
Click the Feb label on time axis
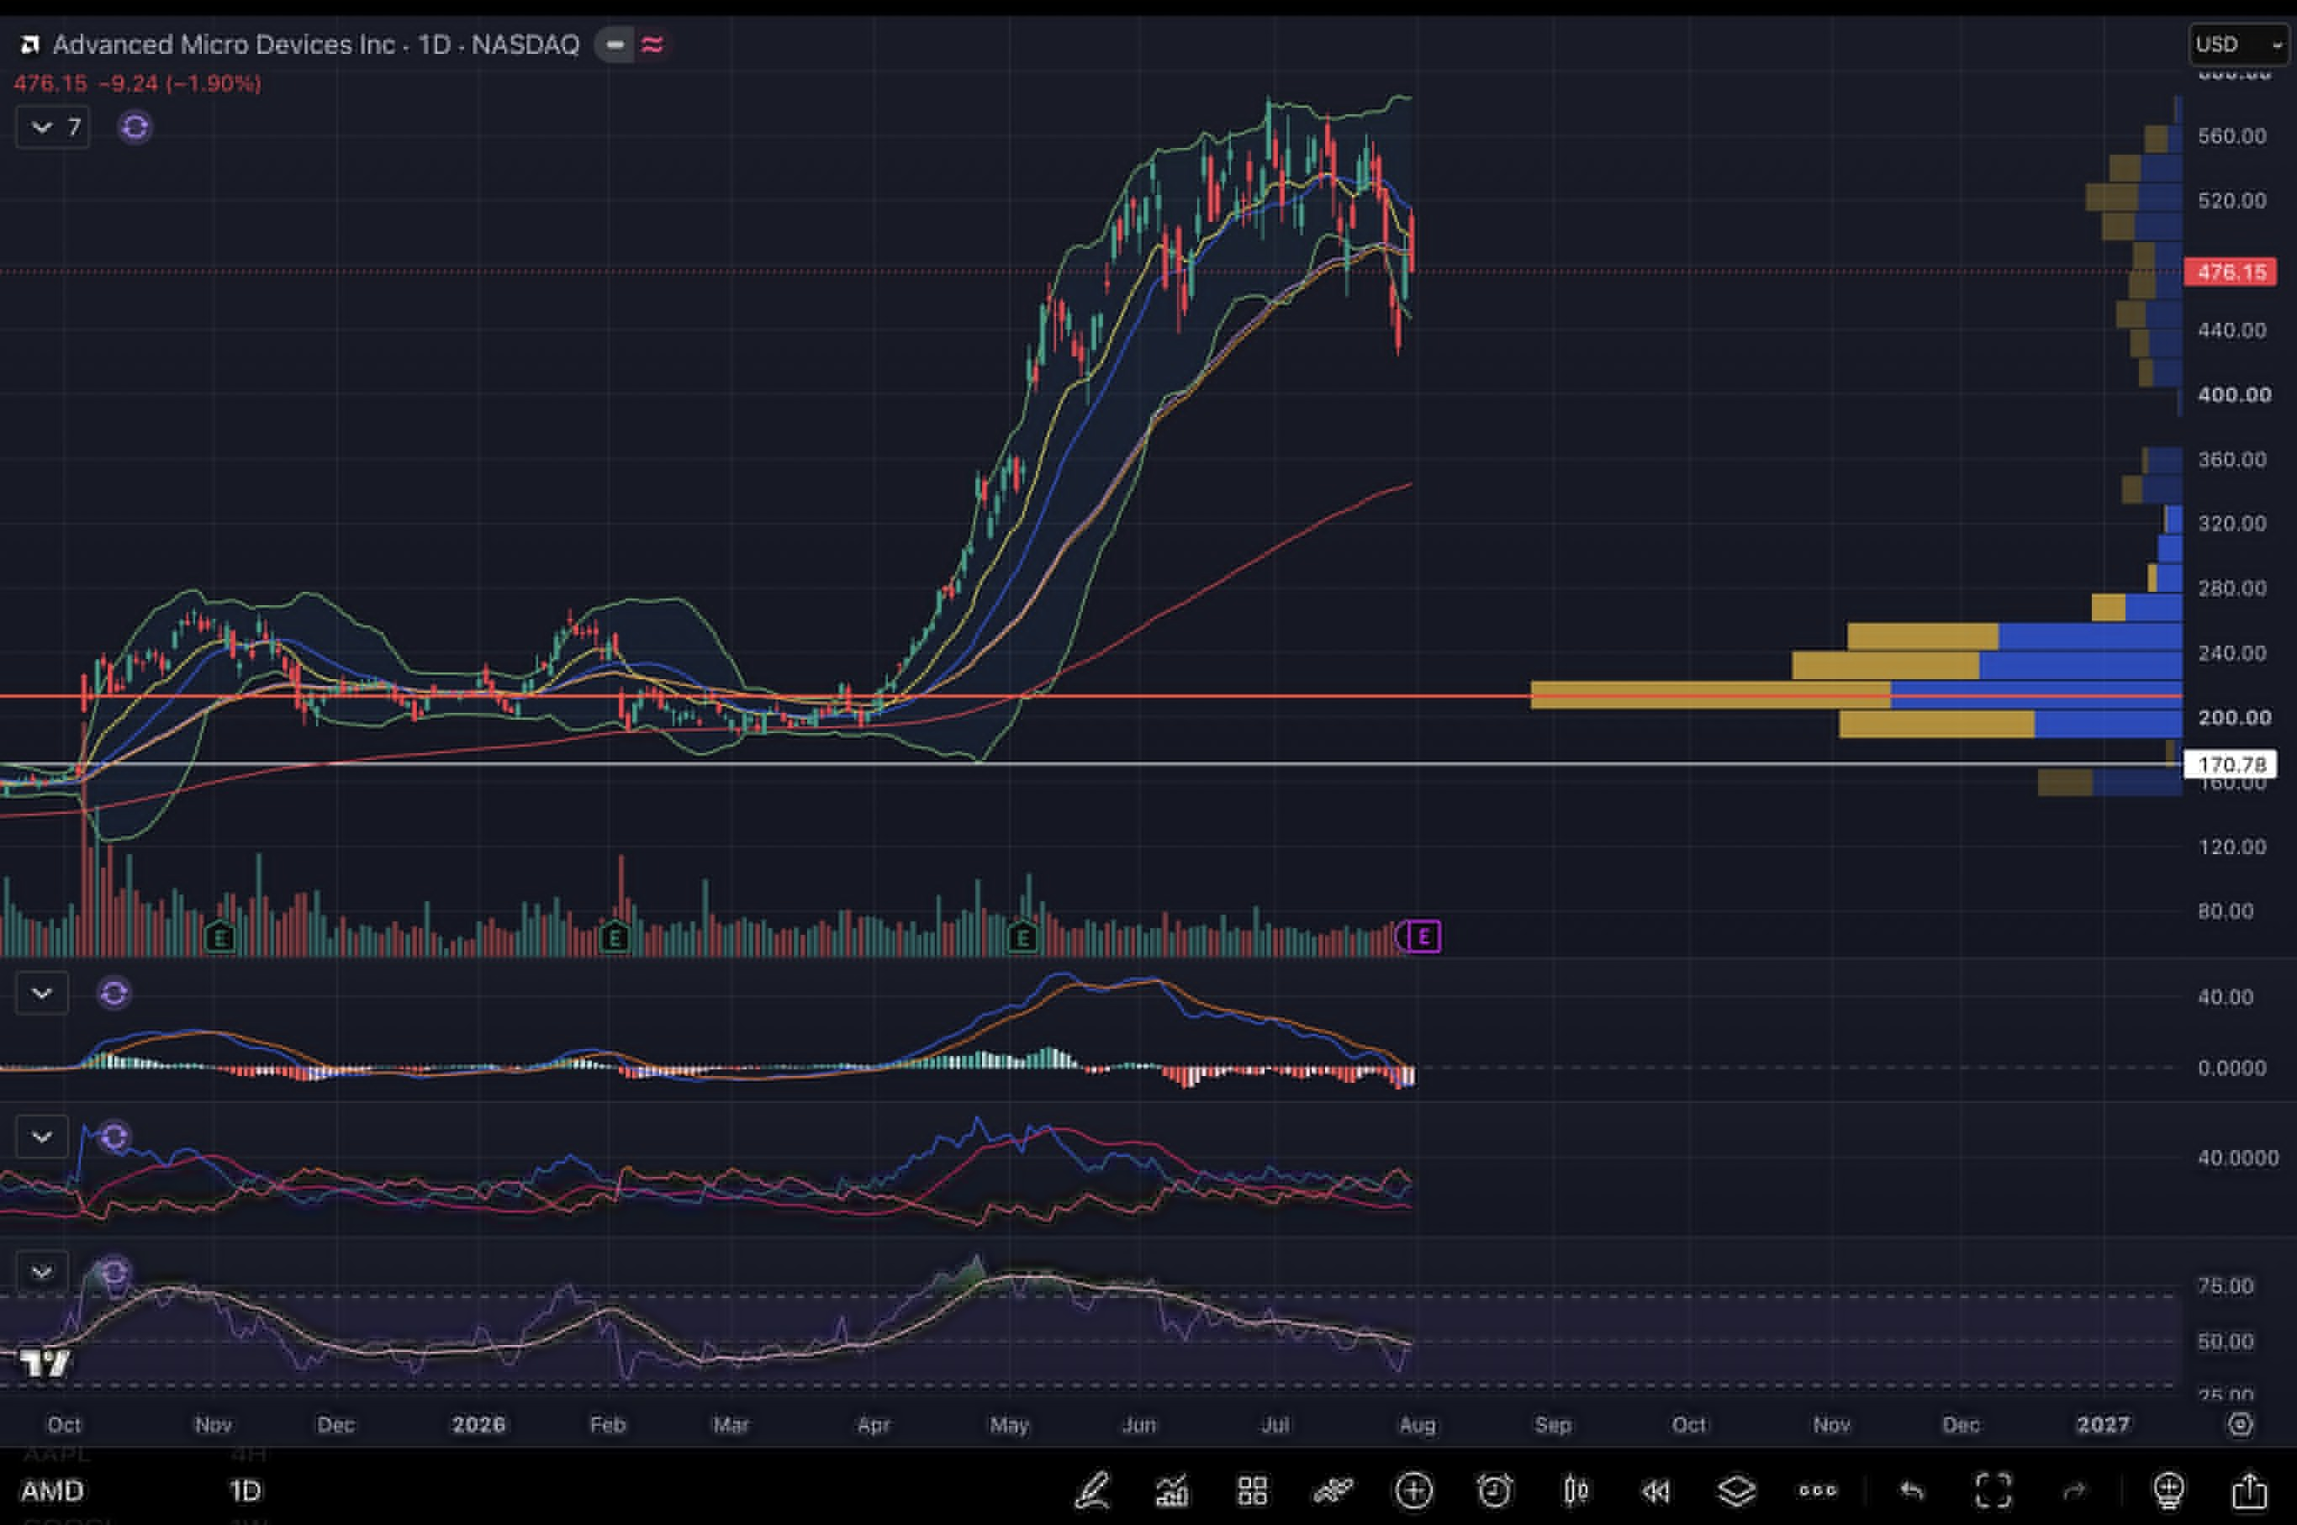click(x=608, y=1425)
